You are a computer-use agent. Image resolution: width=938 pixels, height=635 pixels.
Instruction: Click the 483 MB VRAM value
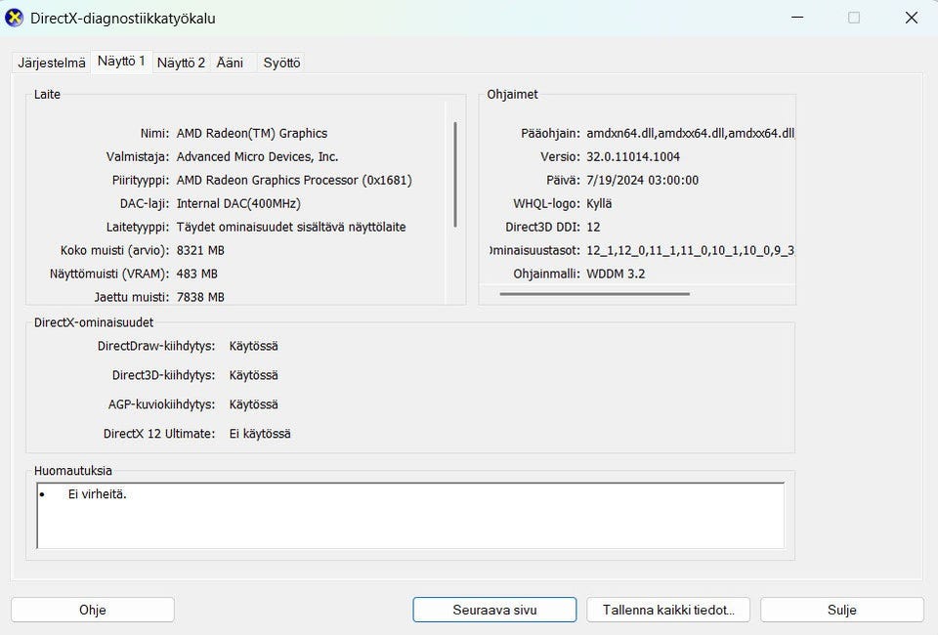pos(196,274)
